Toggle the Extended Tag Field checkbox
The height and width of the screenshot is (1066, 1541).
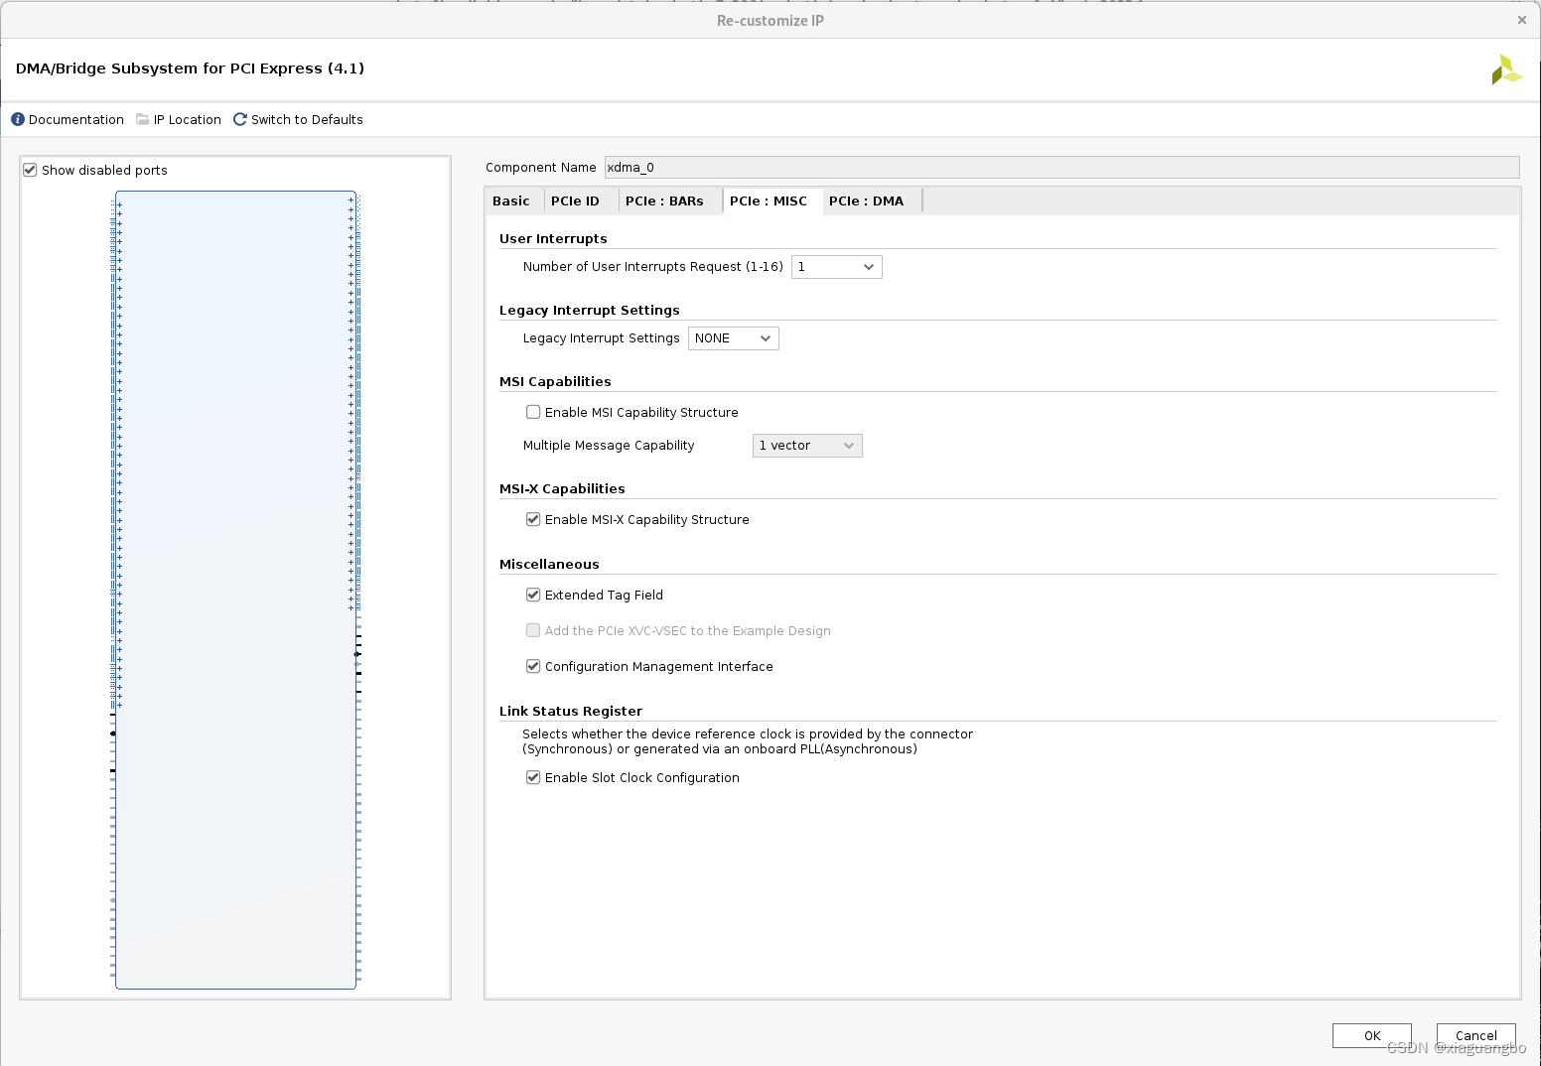click(x=533, y=595)
